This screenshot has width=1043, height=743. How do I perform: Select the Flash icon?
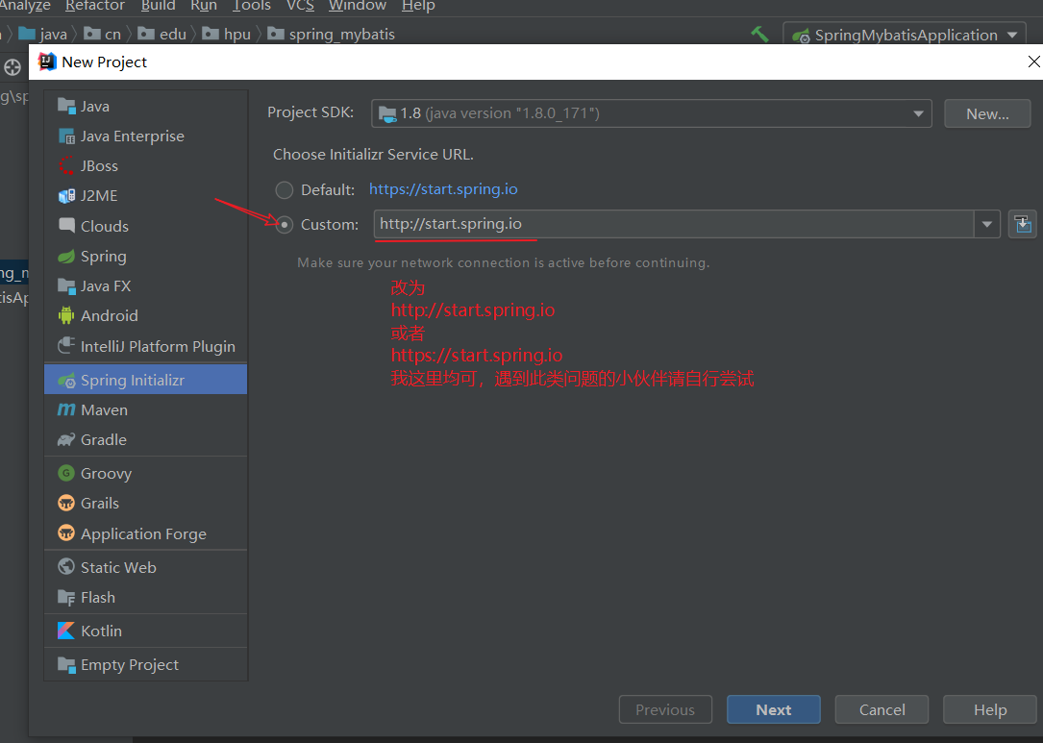(66, 597)
